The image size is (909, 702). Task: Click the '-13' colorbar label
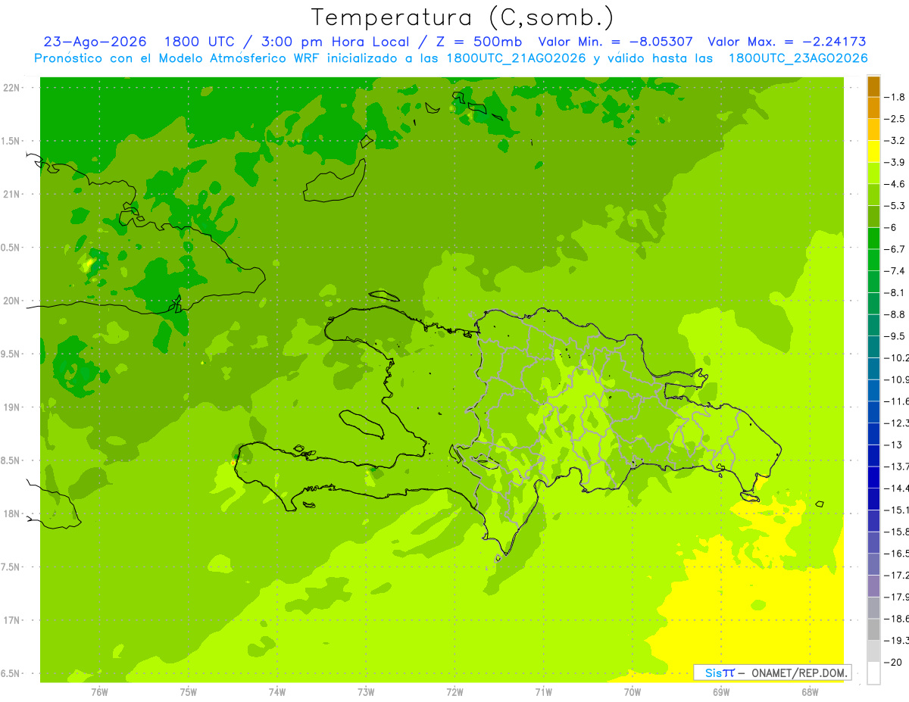click(894, 445)
